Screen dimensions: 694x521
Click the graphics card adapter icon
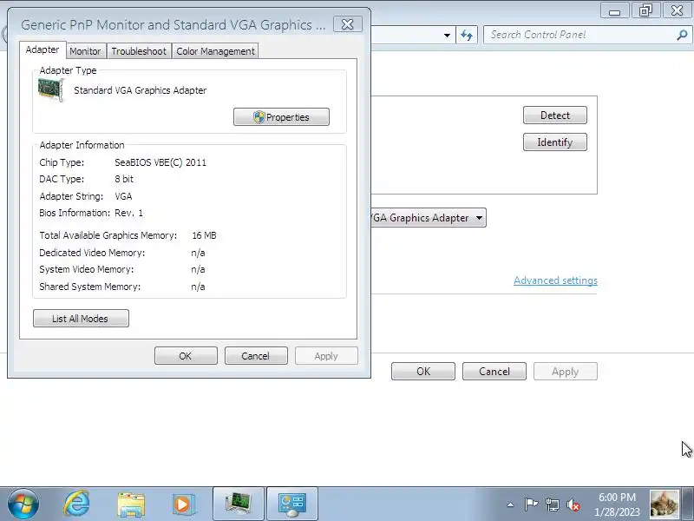(x=51, y=89)
